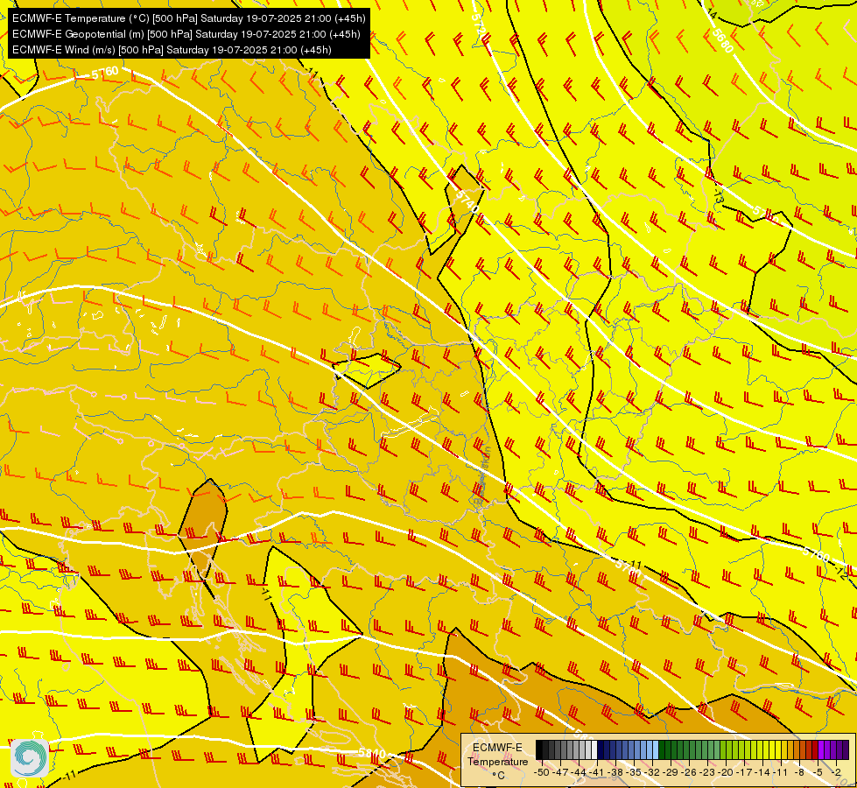Click the -5 value on the temperature scale
This screenshot has height=788, width=857.
(818, 772)
